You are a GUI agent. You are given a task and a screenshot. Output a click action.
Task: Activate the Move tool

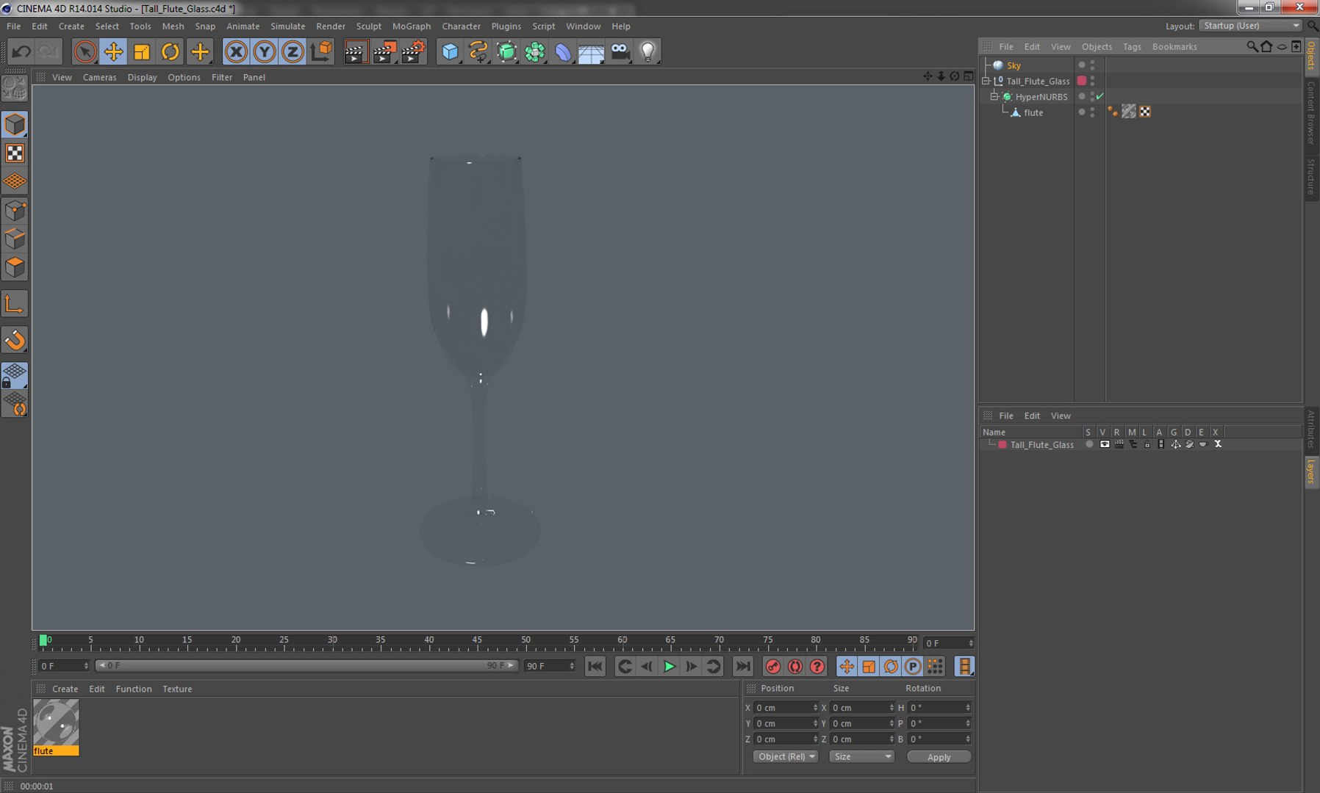[x=113, y=51]
